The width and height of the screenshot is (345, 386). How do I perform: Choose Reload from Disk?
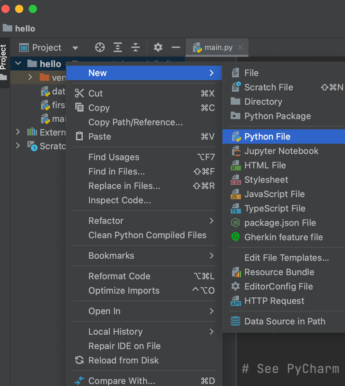pyautogui.click(x=144, y=360)
